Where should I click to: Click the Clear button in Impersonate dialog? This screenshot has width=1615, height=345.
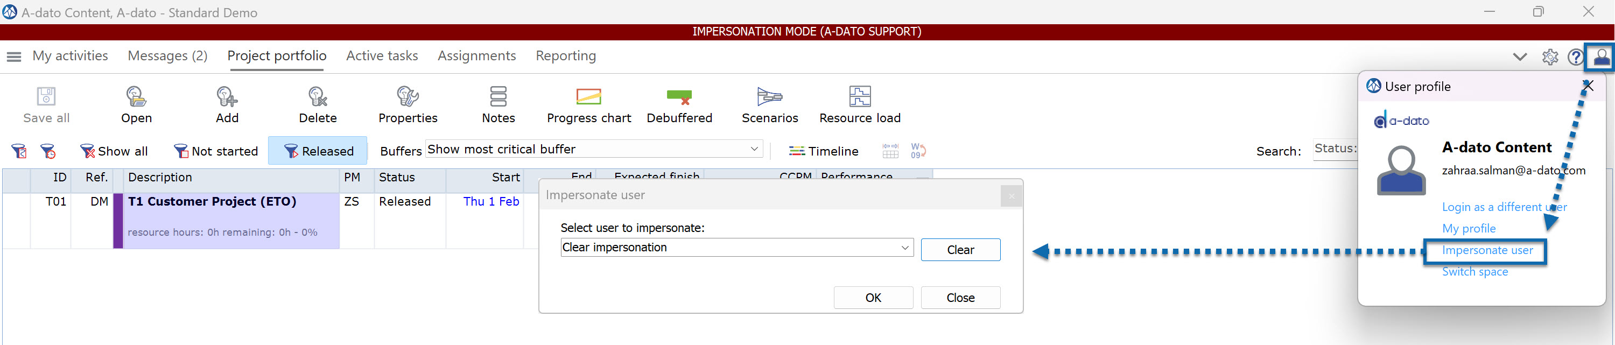click(960, 250)
